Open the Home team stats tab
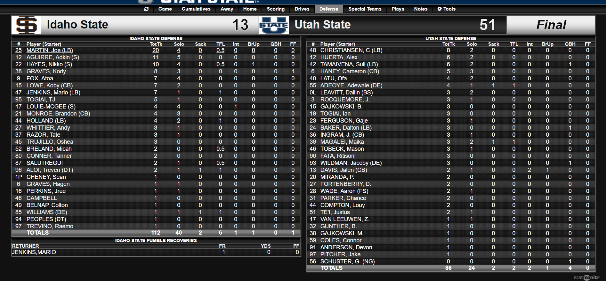The image size is (606, 281). pyautogui.click(x=250, y=9)
